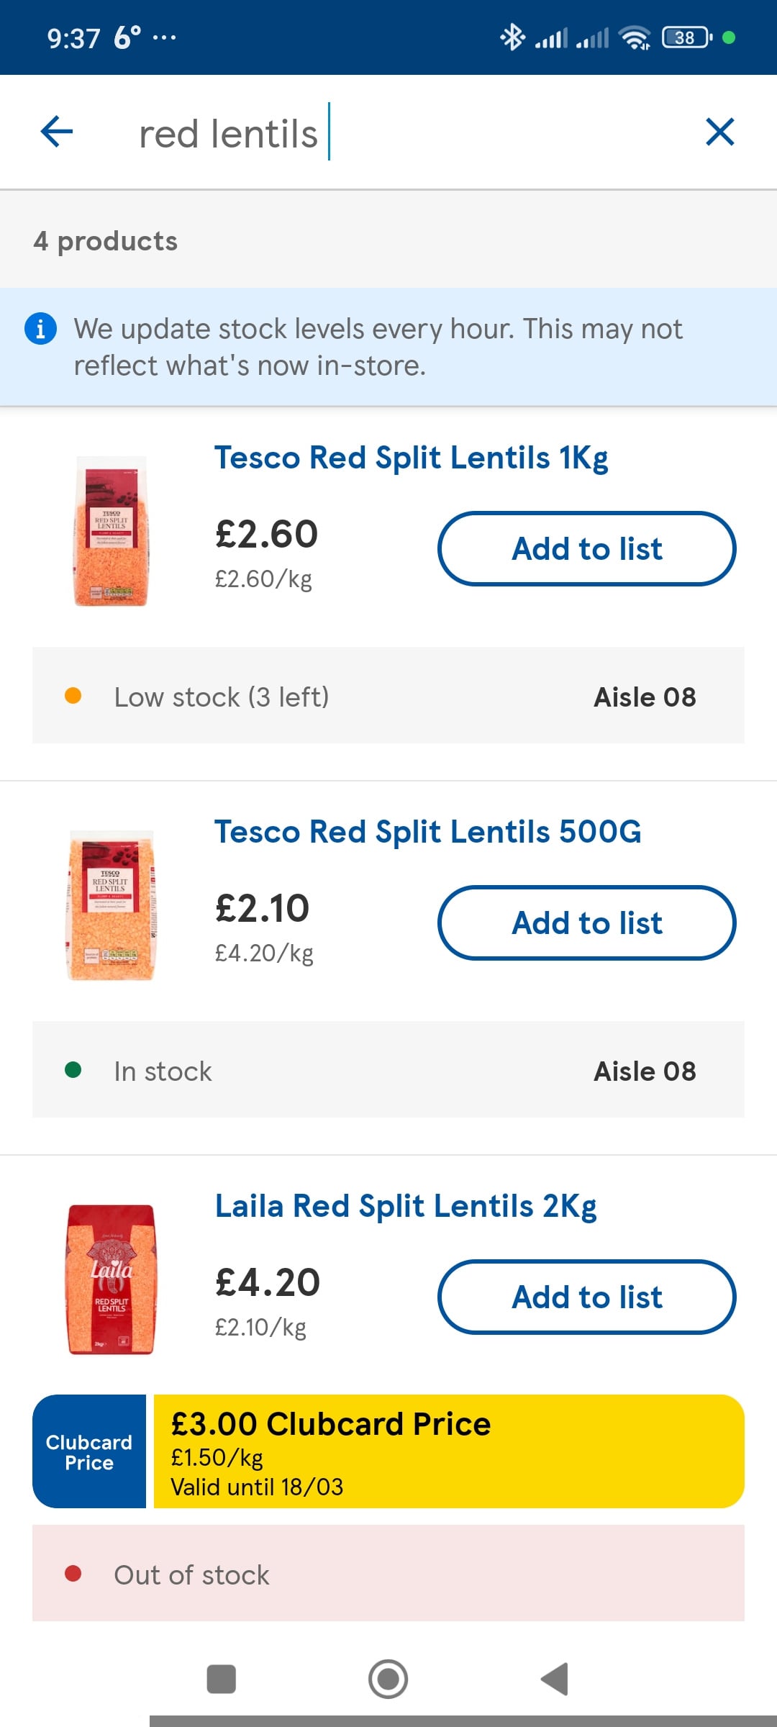View the 500G lentils product image
This screenshot has width=777, height=1727.
click(x=111, y=905)
